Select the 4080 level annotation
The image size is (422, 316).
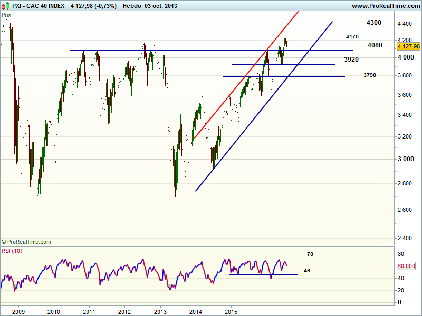click(375, 45)
